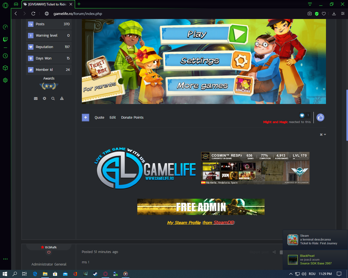Open Microsoft Edge from taskbar
The image size is (348, 278).
35,274
